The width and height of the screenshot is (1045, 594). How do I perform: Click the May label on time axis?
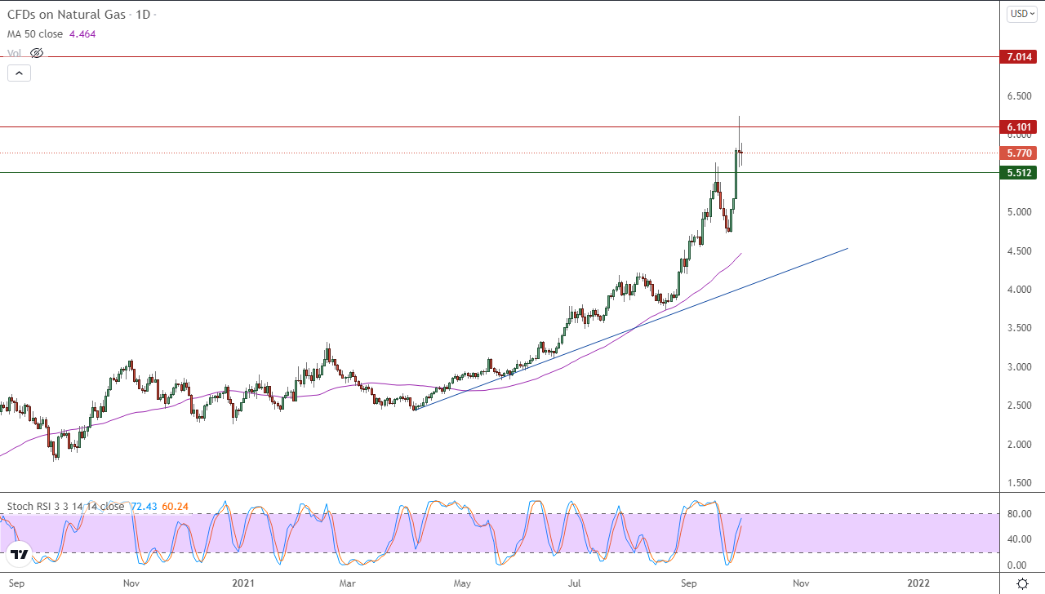pos(463,583)
